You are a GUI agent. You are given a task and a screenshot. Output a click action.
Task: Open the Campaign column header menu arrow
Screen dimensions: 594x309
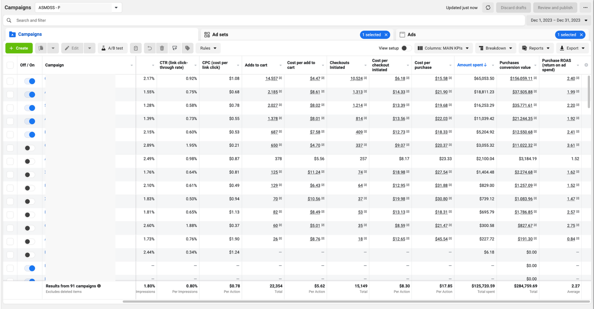pyautogui.click(x=131, y=65)
